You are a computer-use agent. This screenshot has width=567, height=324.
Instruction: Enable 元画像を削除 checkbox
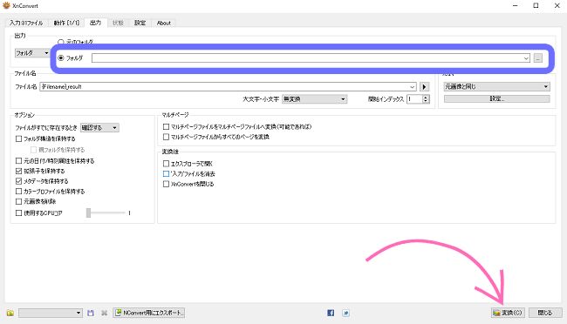pos(19,201)
